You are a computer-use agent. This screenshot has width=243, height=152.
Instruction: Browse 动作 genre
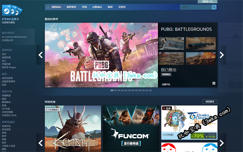pyautogui.click(x=4, y=143)
